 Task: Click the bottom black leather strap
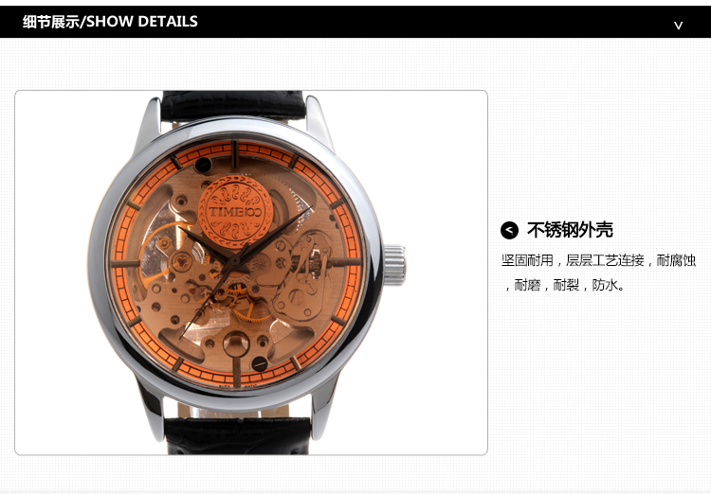[238, 435]
